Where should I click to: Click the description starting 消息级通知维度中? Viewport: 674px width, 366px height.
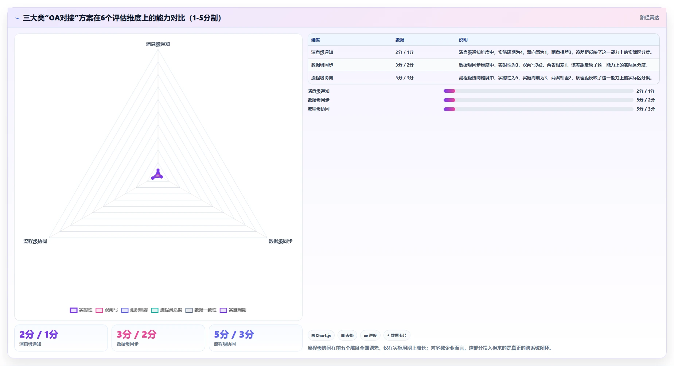(x=556, y=52)
